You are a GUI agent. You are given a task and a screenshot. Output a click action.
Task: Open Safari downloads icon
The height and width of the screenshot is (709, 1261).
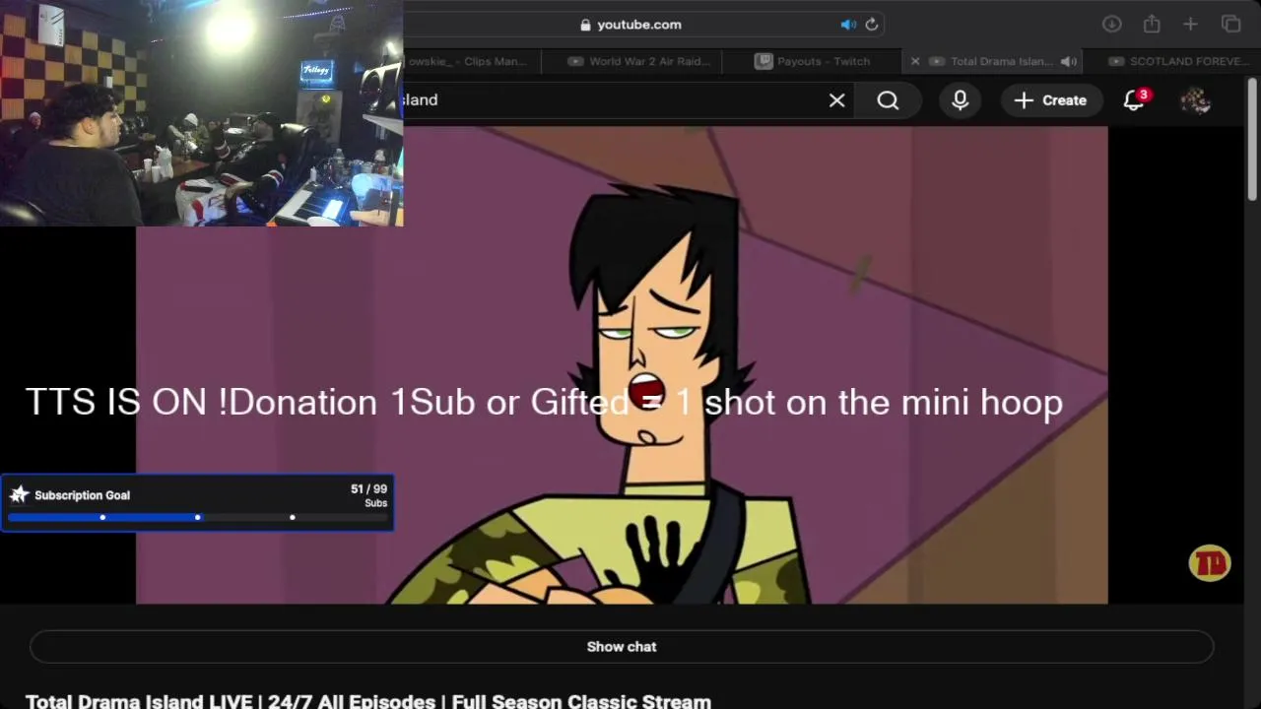click(1111, 25)
